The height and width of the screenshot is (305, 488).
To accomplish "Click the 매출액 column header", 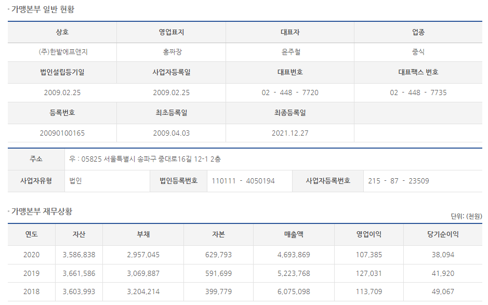I will click(x=294, y=234).
